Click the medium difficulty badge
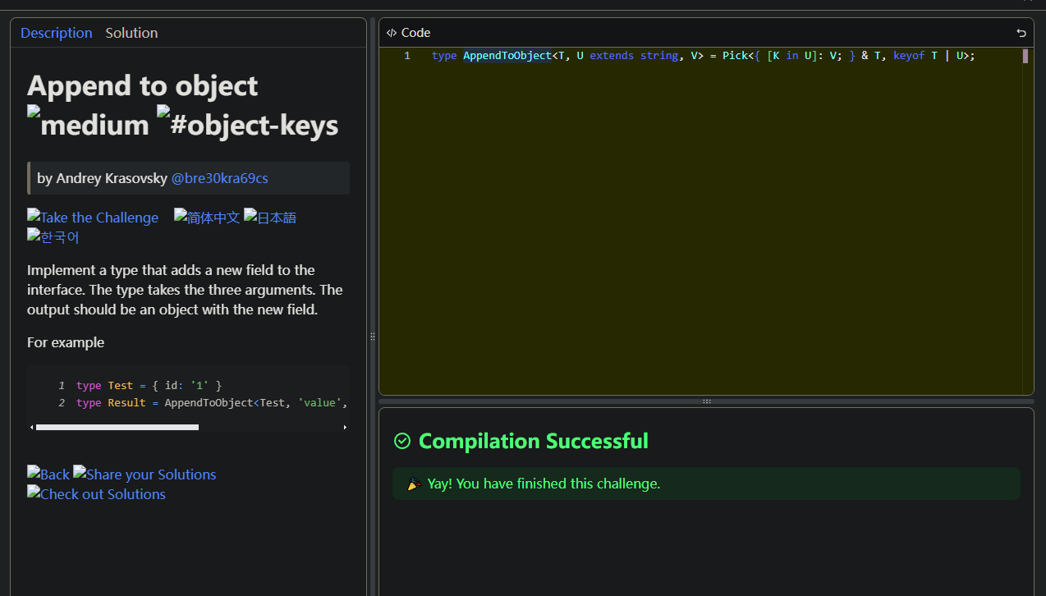Viewport: 1046px width, 596px height. click(x=88, y=124)
